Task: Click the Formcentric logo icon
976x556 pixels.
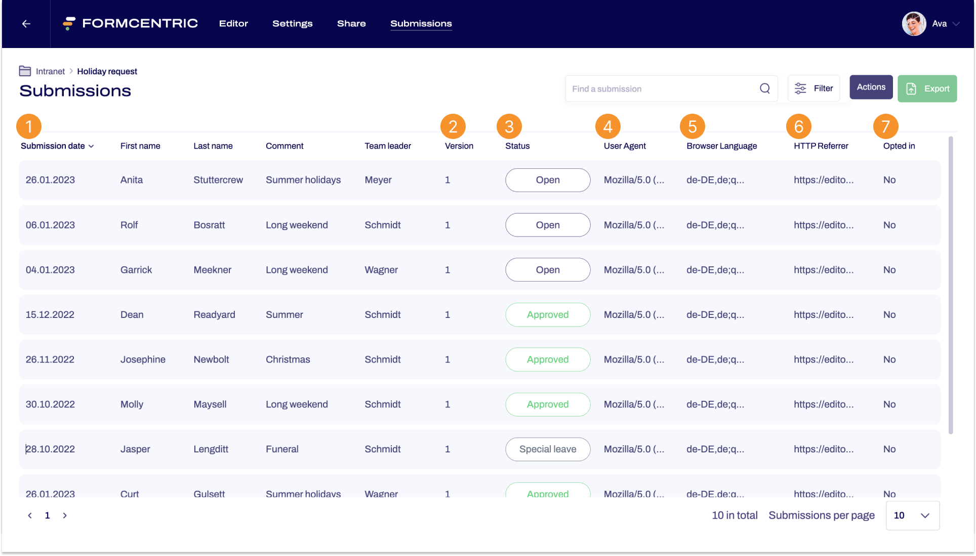Action: tap(69, 23)
